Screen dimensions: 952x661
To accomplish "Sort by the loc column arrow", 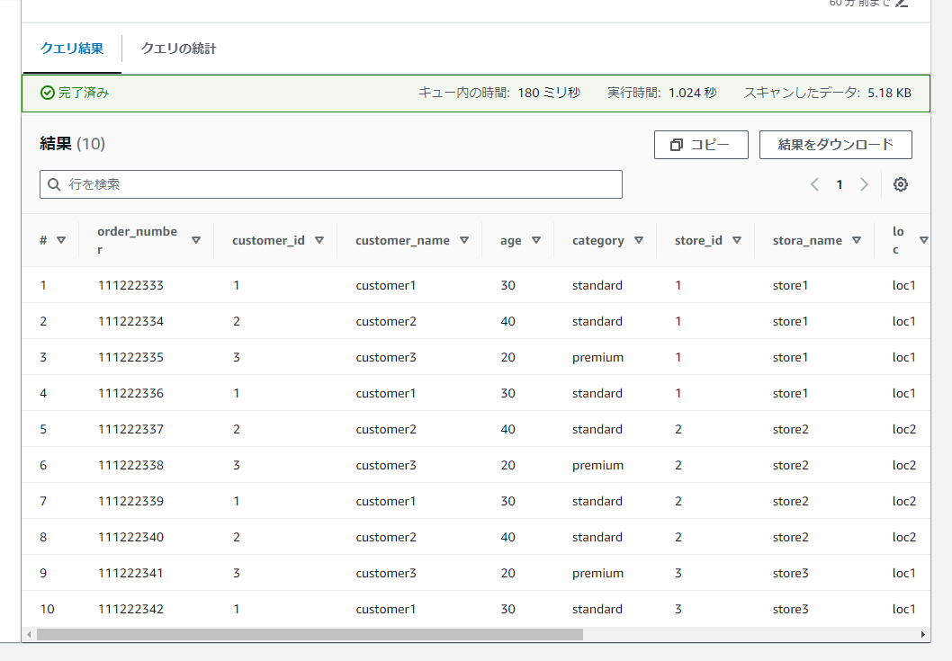I will coord(923,240).
